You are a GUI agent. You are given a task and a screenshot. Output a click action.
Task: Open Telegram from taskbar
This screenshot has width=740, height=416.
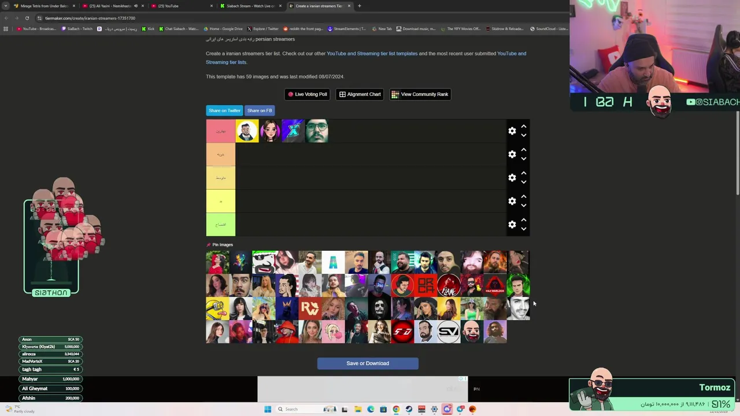460,409
